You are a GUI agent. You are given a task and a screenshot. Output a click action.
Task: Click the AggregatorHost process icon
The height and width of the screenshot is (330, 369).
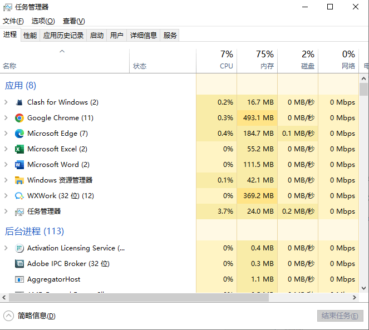point(19,279)
